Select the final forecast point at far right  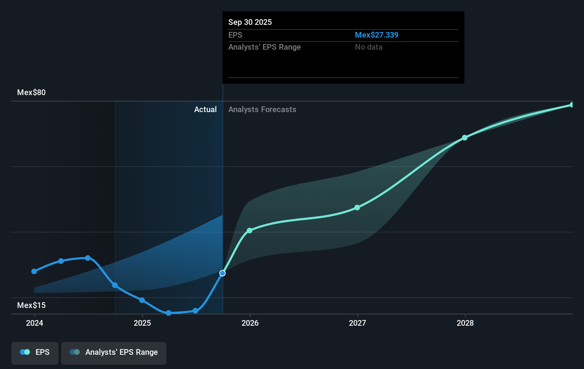572,105
